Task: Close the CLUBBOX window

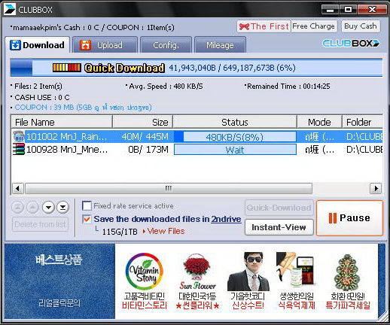Action: click(372, 10)
